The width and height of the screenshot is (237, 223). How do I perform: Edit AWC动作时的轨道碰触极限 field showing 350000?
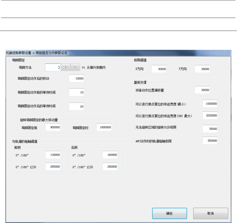210,141
